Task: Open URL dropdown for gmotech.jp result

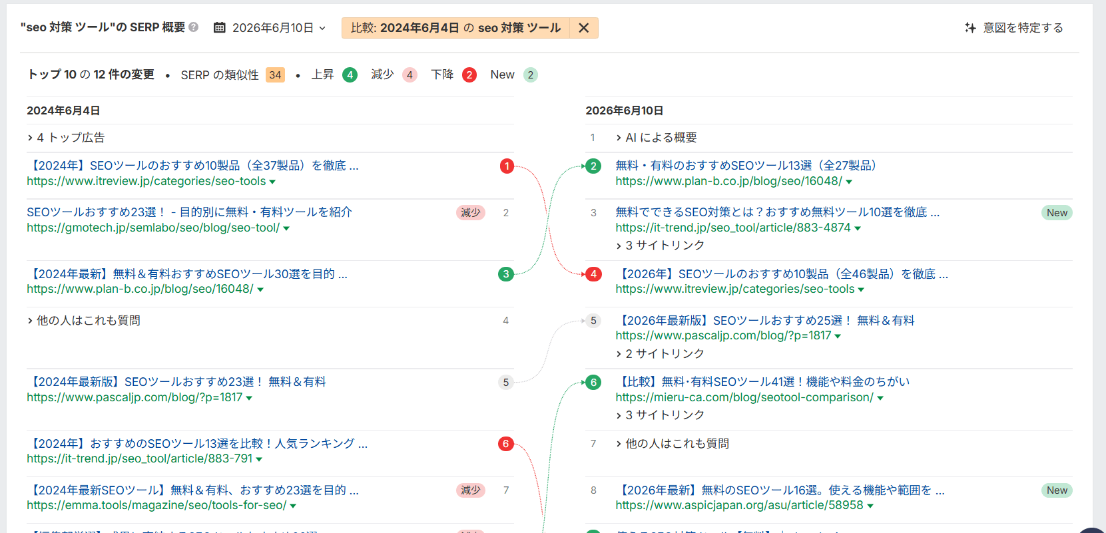Action: [286, 228]
